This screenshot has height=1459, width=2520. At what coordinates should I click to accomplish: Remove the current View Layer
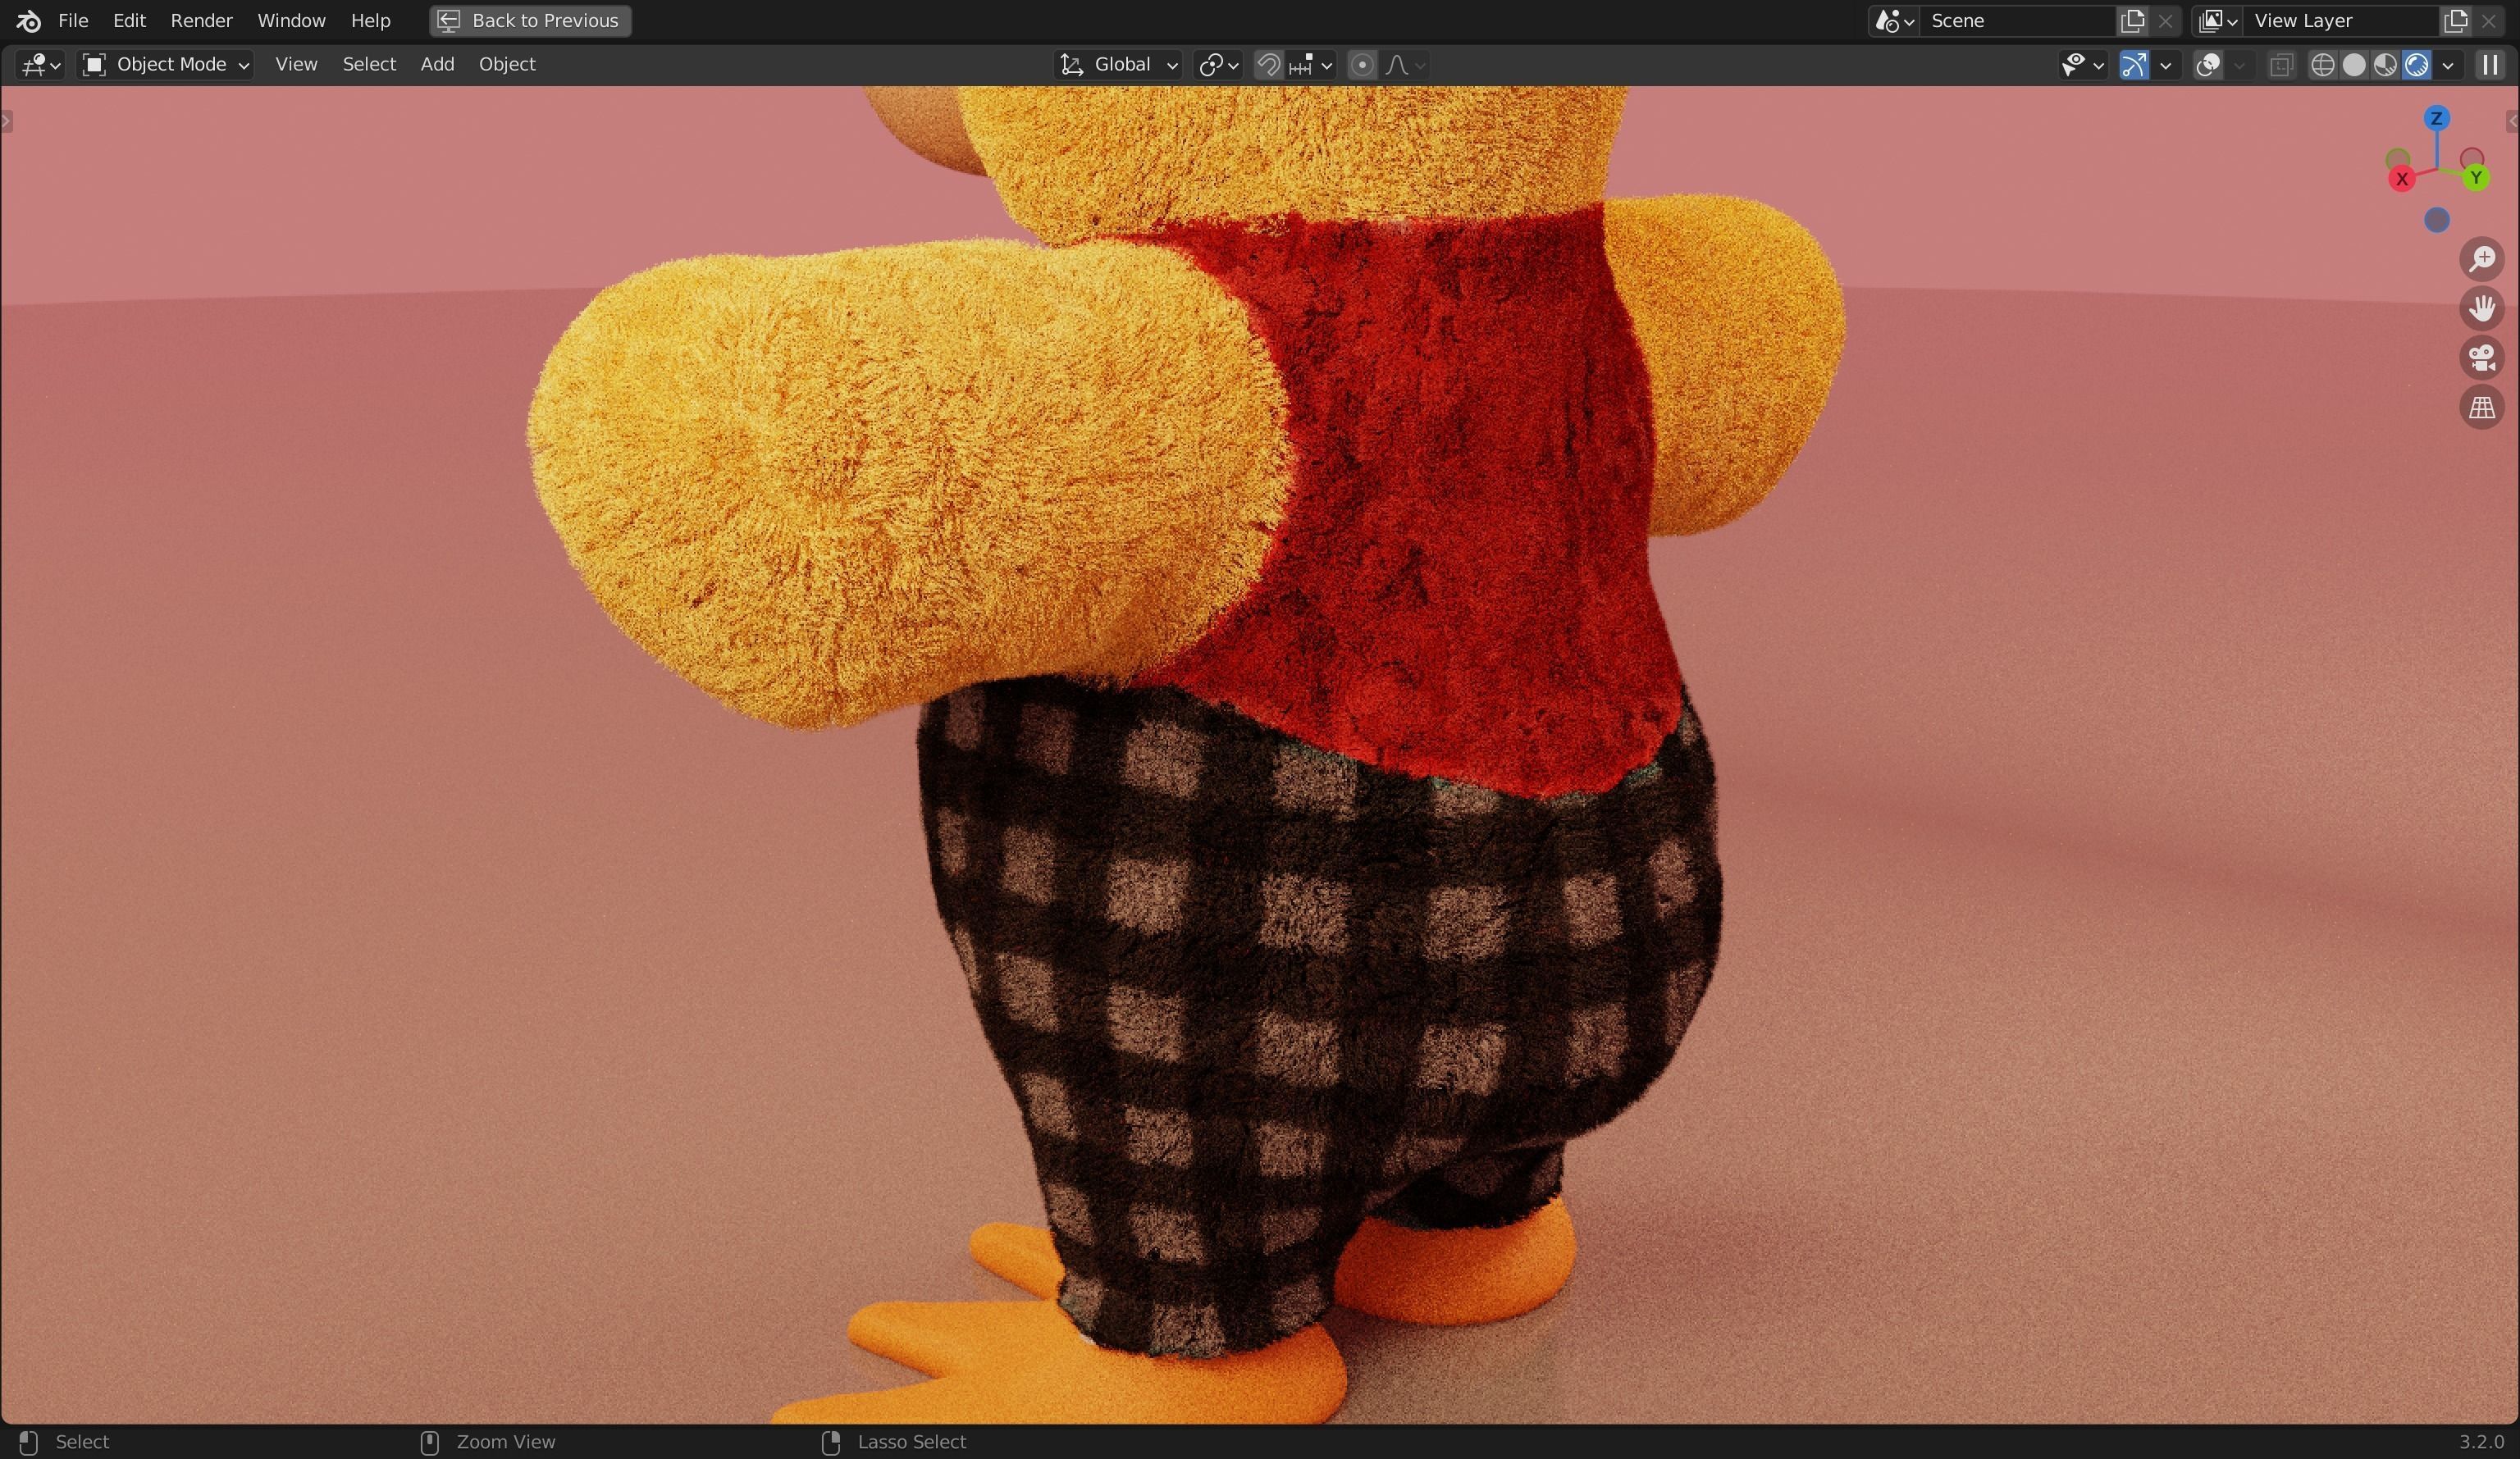(x=2489, y=21)
